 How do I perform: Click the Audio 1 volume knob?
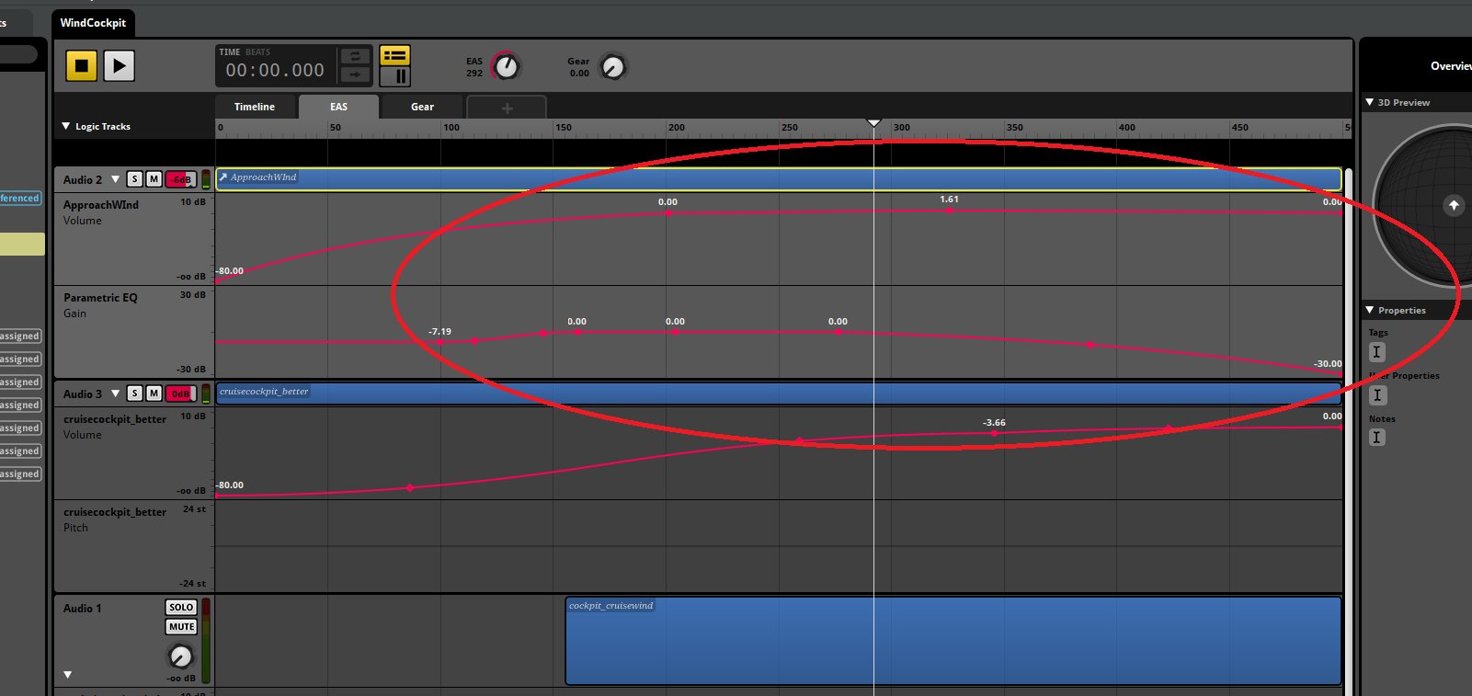[181, 656]
